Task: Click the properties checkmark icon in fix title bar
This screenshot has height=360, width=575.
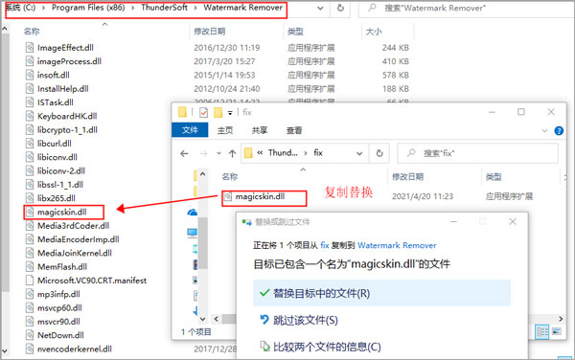Action: click(x=203, y=112)
